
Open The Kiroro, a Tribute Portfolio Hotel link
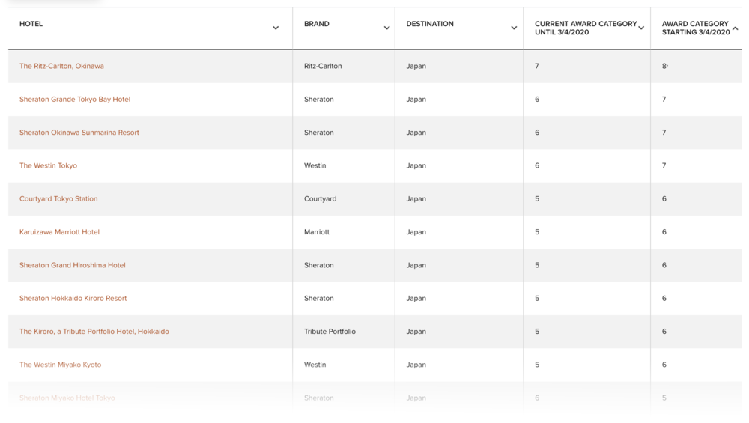[94, 332]
